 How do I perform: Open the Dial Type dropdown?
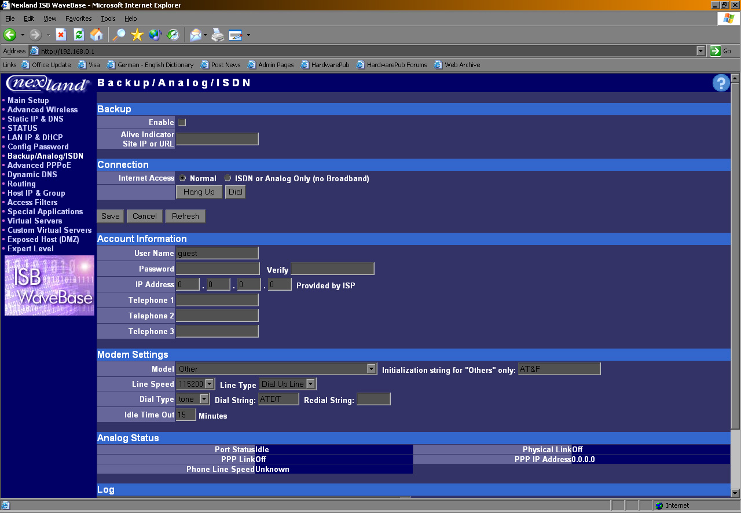coord(204,399)
